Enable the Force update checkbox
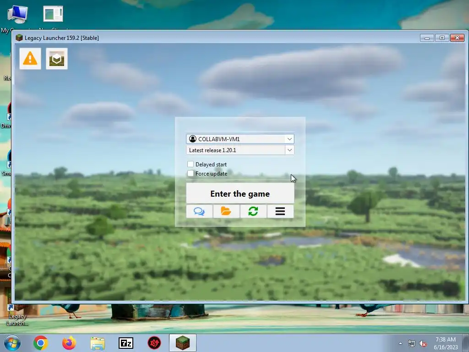The width and height of the screenshot is (469, 352). tap(191, 173)
